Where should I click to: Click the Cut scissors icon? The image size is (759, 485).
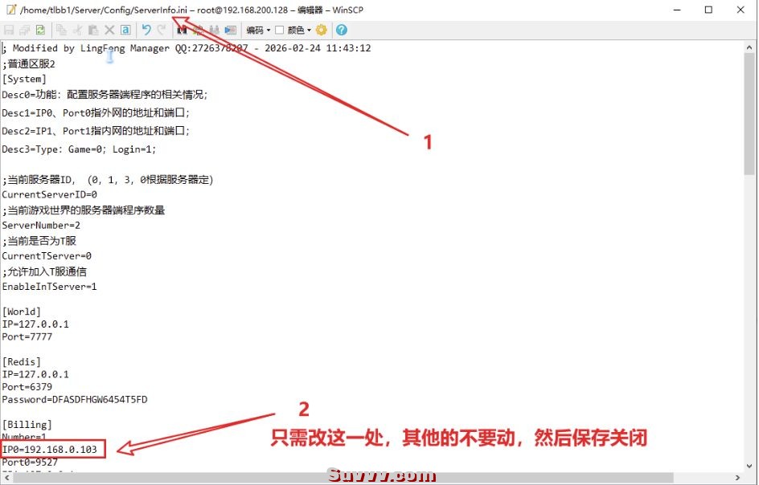point(77,30)
